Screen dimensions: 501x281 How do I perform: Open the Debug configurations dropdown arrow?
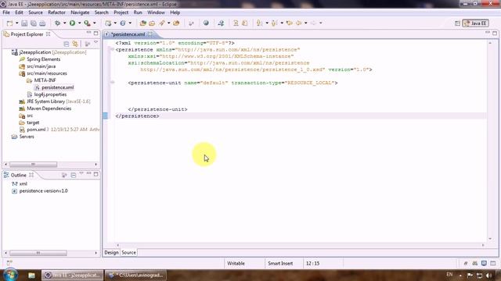click(x=64, y=23)
